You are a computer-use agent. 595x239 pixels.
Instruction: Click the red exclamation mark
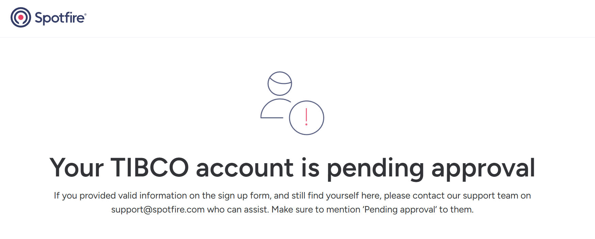[307, 116]
